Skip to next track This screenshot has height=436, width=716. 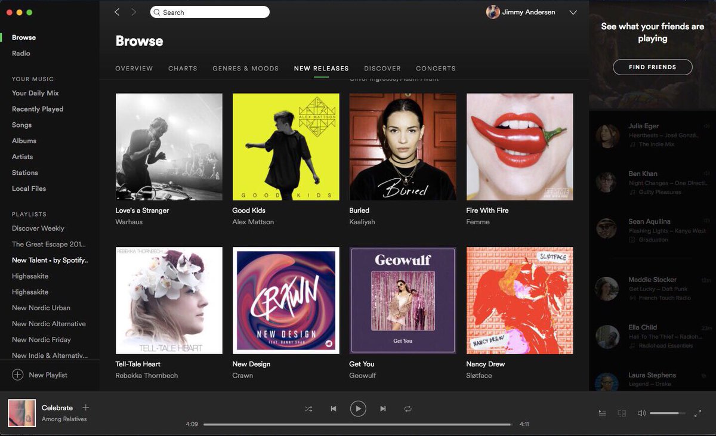point(383,409)
